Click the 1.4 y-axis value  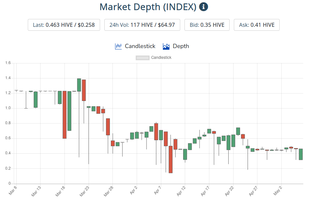(x=8, y=78)
